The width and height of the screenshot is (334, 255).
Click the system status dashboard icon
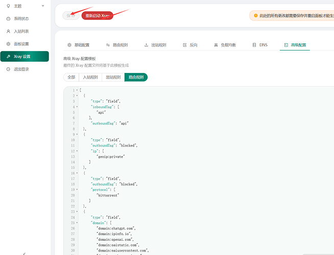coord(8,19)
